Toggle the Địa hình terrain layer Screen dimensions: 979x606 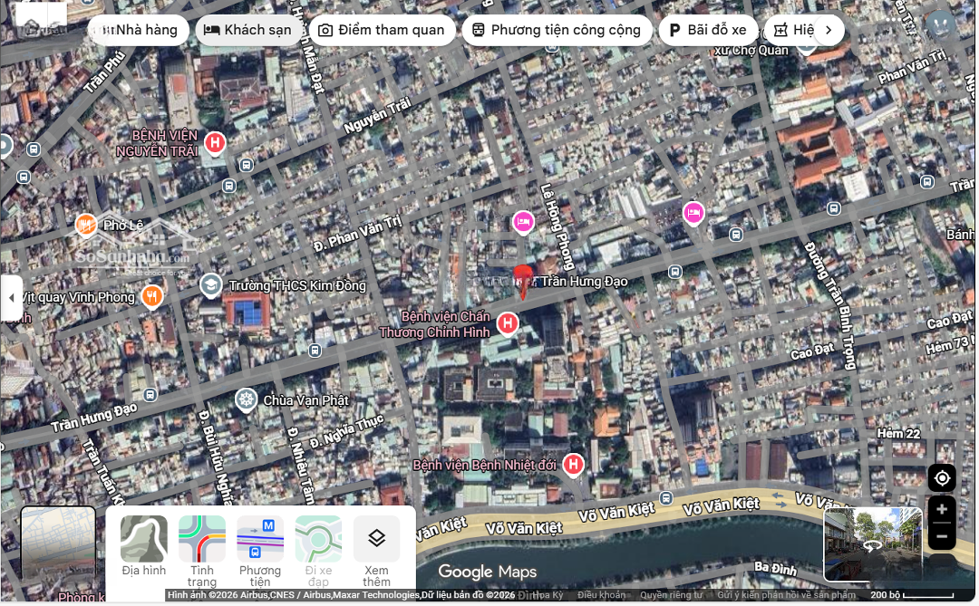click(144, 547)
